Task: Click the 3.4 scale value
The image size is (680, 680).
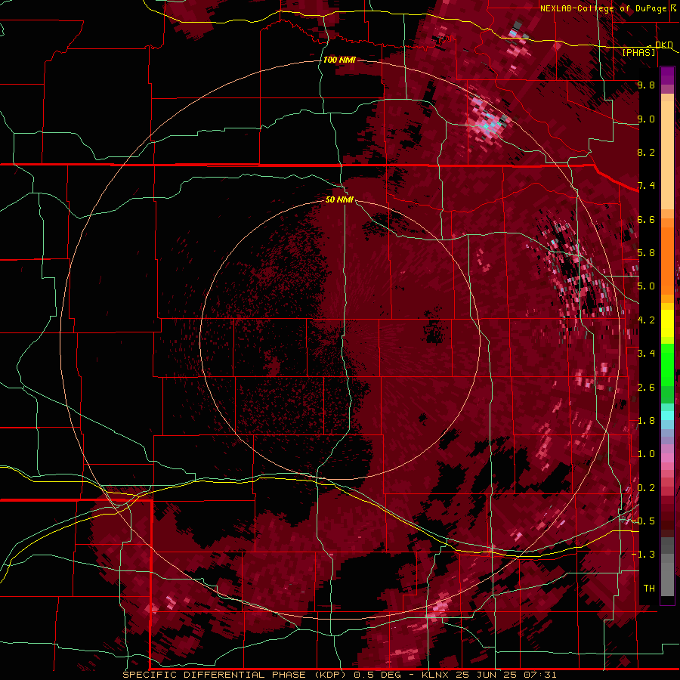Action: (x=646, y=354)
